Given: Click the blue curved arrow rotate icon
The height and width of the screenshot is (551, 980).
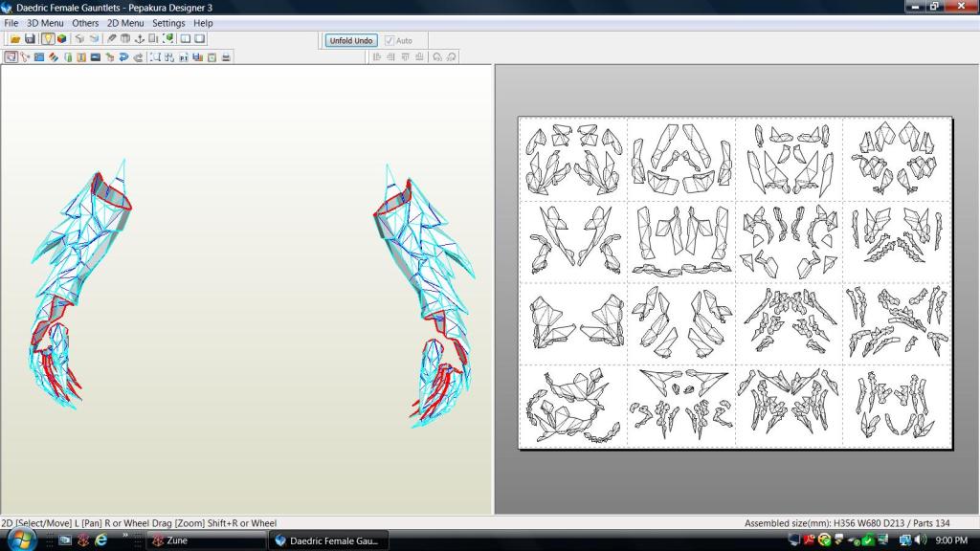Looking at the screenshot, I should (x=123, y=56).
